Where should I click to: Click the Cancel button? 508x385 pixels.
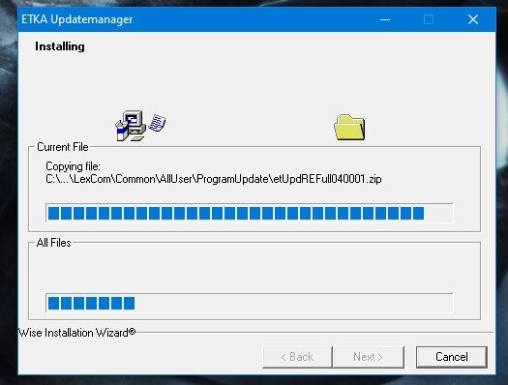[452, 357]
